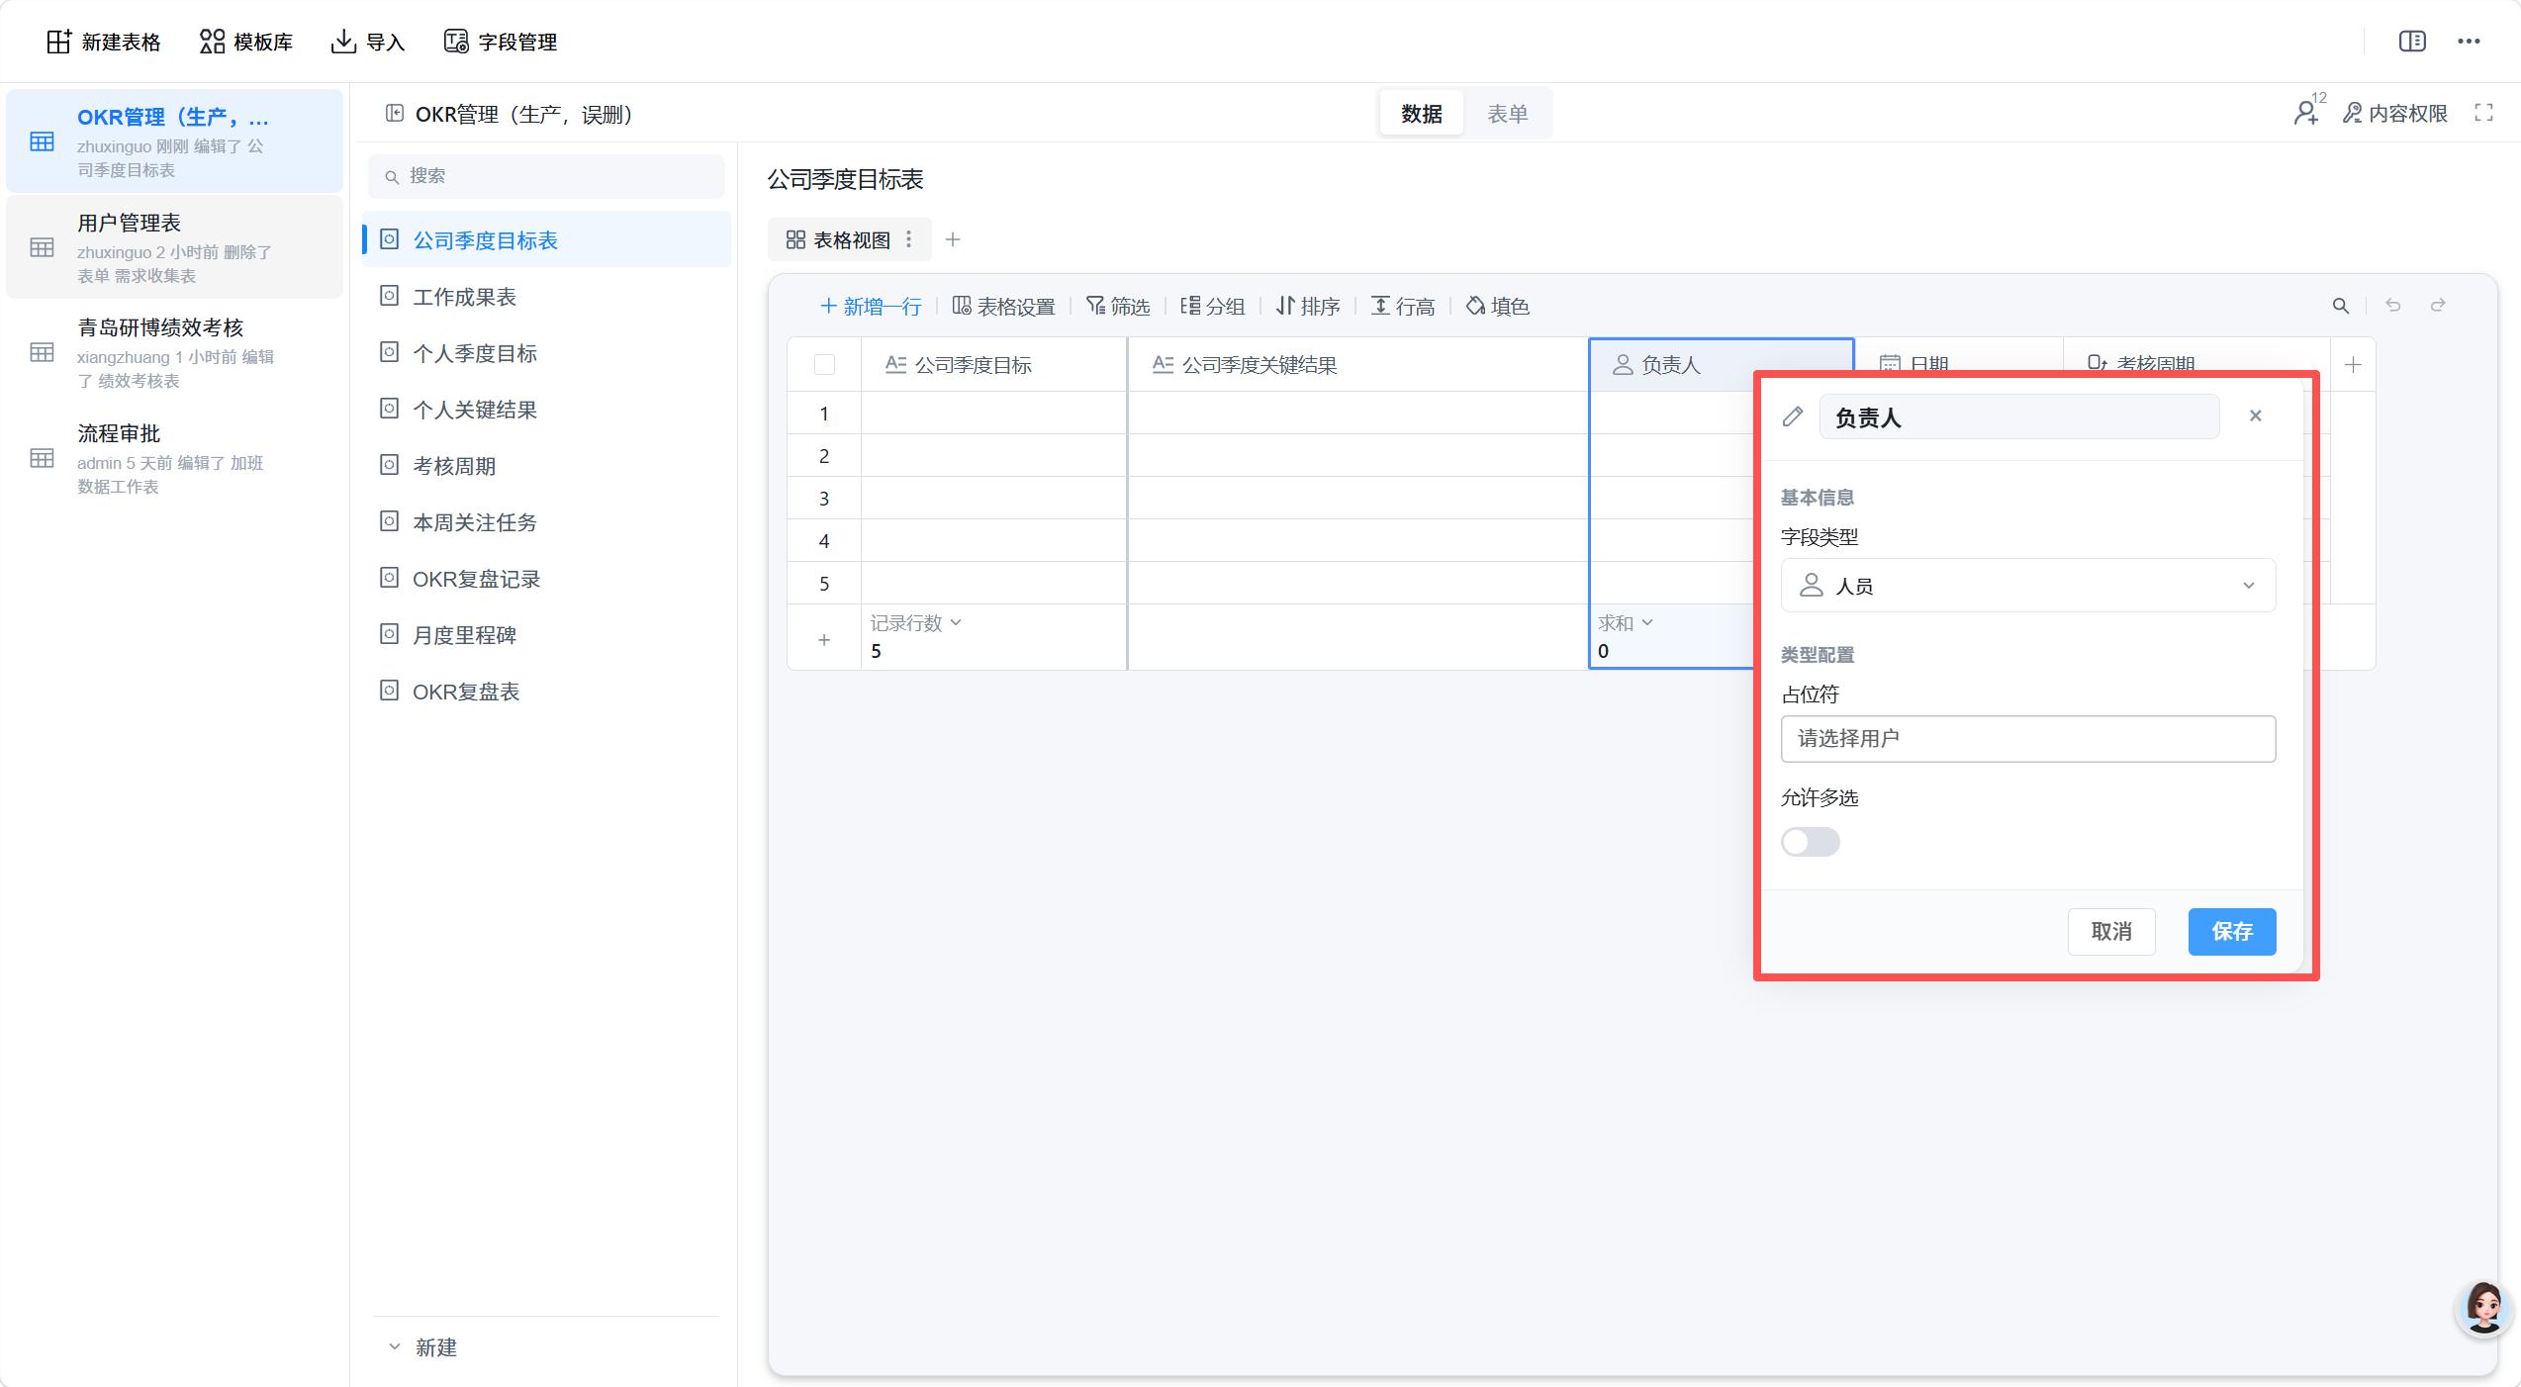Click the pencil edit icon in field dialog
The image size is (2521, 1387).
[x=1793, y=416]
